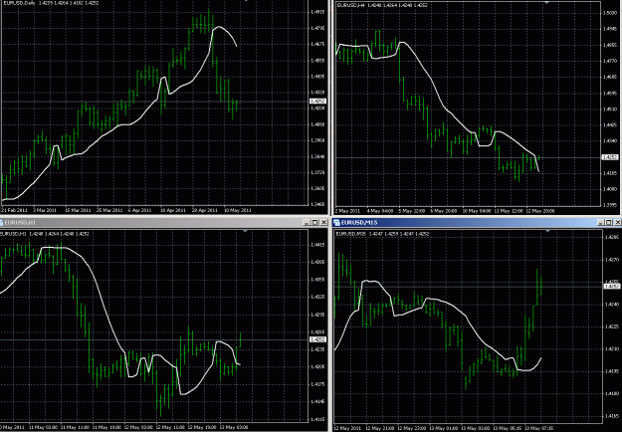Close the EURUSD,M15 chart window
Viewport: 622px width, 432px height.
[617, 223]
